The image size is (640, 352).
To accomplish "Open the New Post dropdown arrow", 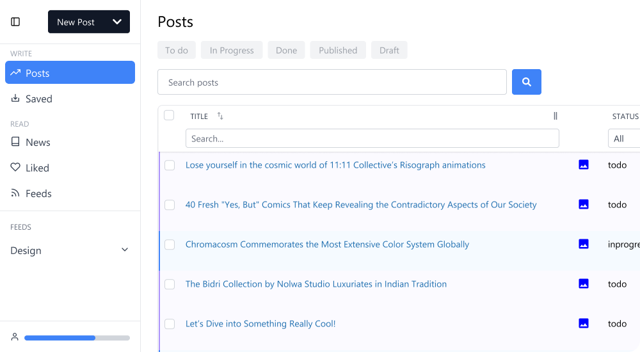I will tap(117, 22).
